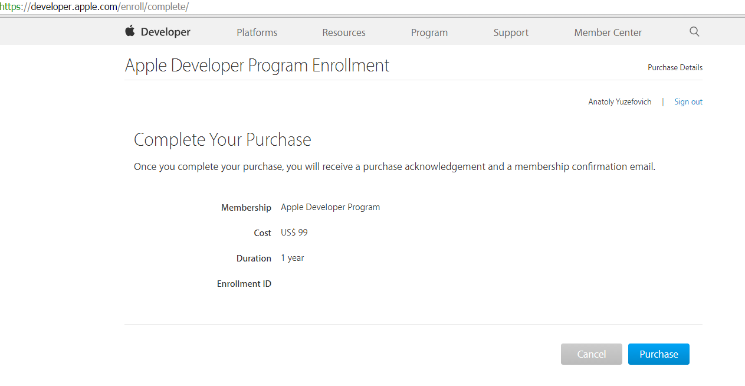Viewport: 745px width, 386px height.
Task: Click the Purchase Details label
Action: tap(675, 67)
